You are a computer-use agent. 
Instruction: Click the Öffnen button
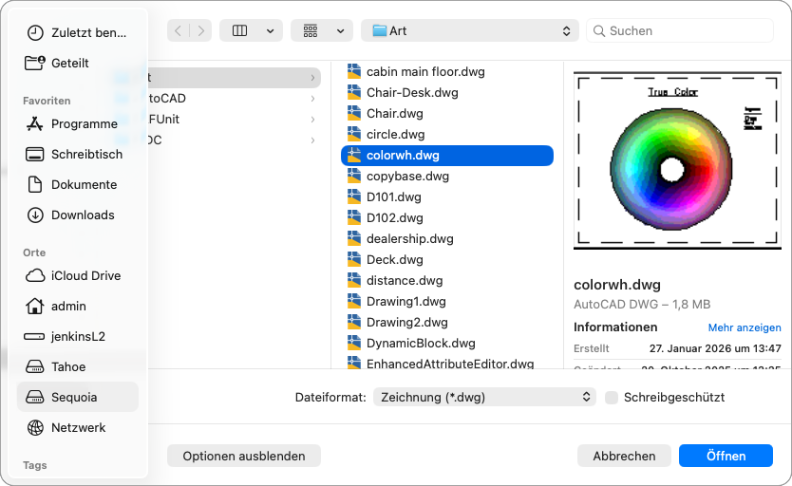click(x=726, y=456)
